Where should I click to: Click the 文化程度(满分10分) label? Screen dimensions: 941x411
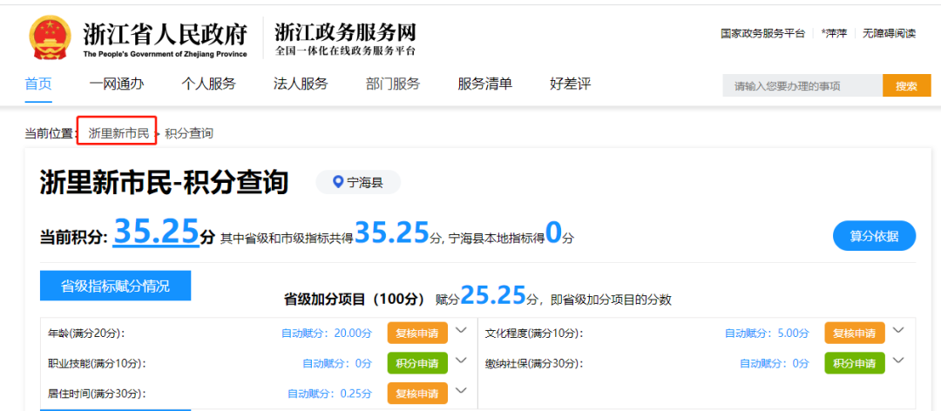coord(534,333)
